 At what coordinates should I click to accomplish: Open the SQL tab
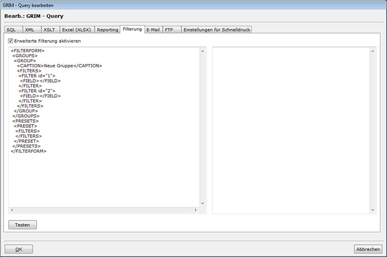11,30
